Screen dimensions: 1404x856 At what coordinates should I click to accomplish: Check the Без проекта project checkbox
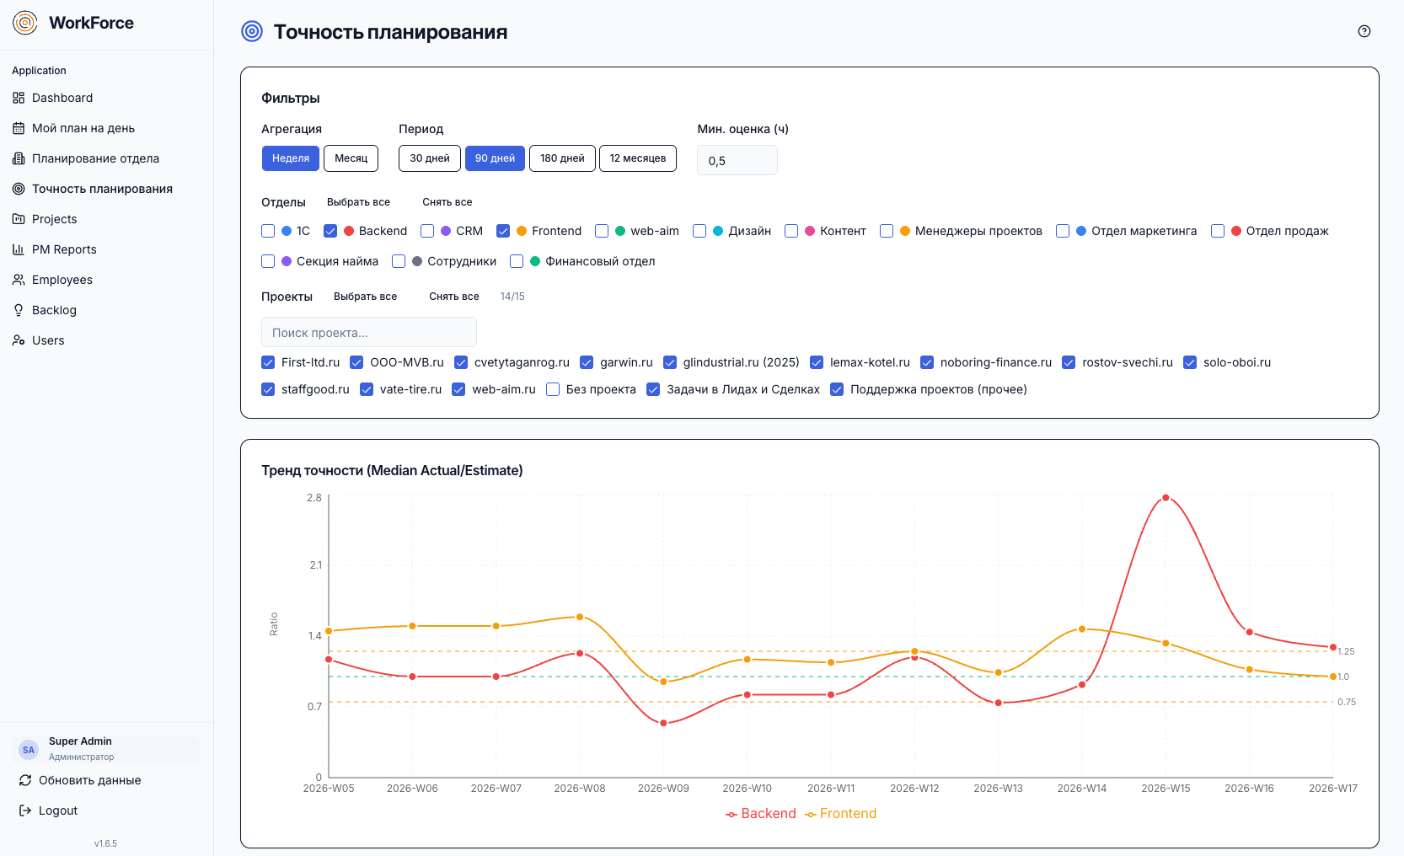pyautogui.click(x=553, y=389)
